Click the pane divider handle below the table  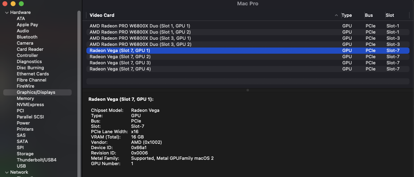[x=247, y=90]
